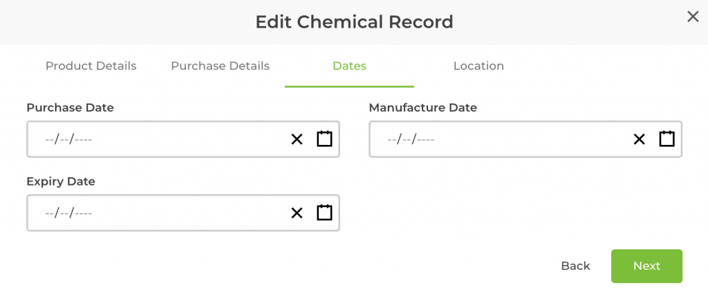The height and width of the screenshot is (296, 708).
Task: Open calendar for Manufacture Date
Action: [x=667, y=139]
